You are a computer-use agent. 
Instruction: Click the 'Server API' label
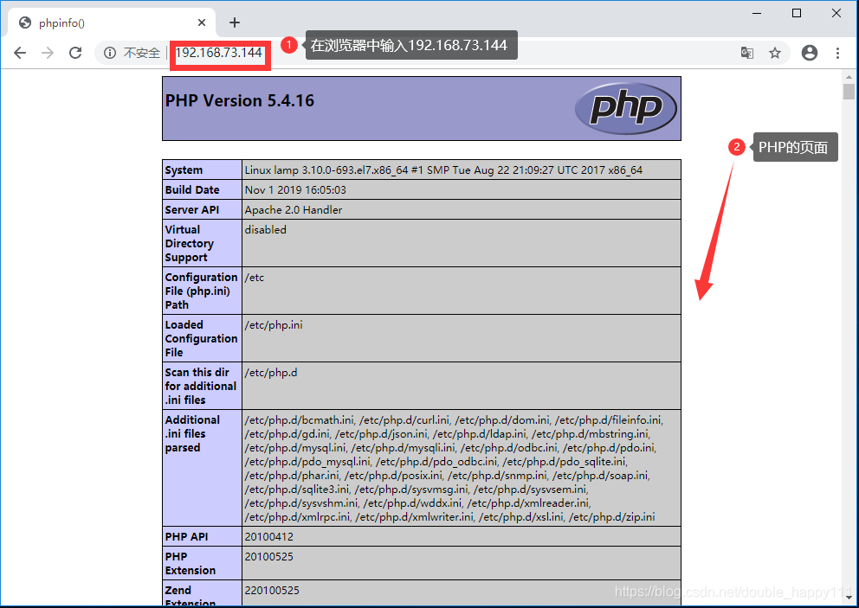191,209
